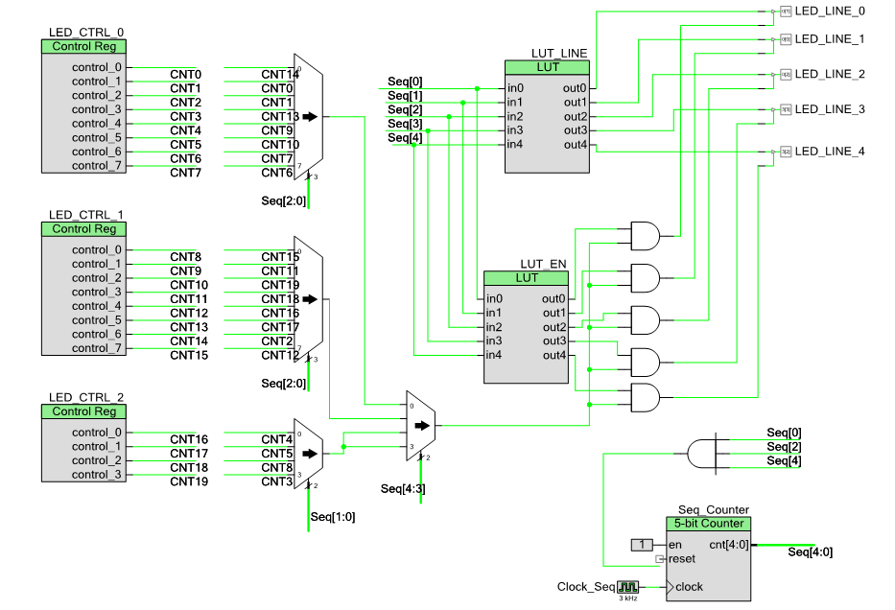Click the 3 kHz frequency label
This screenshot has height=610, width=895.
pos(628,598)
